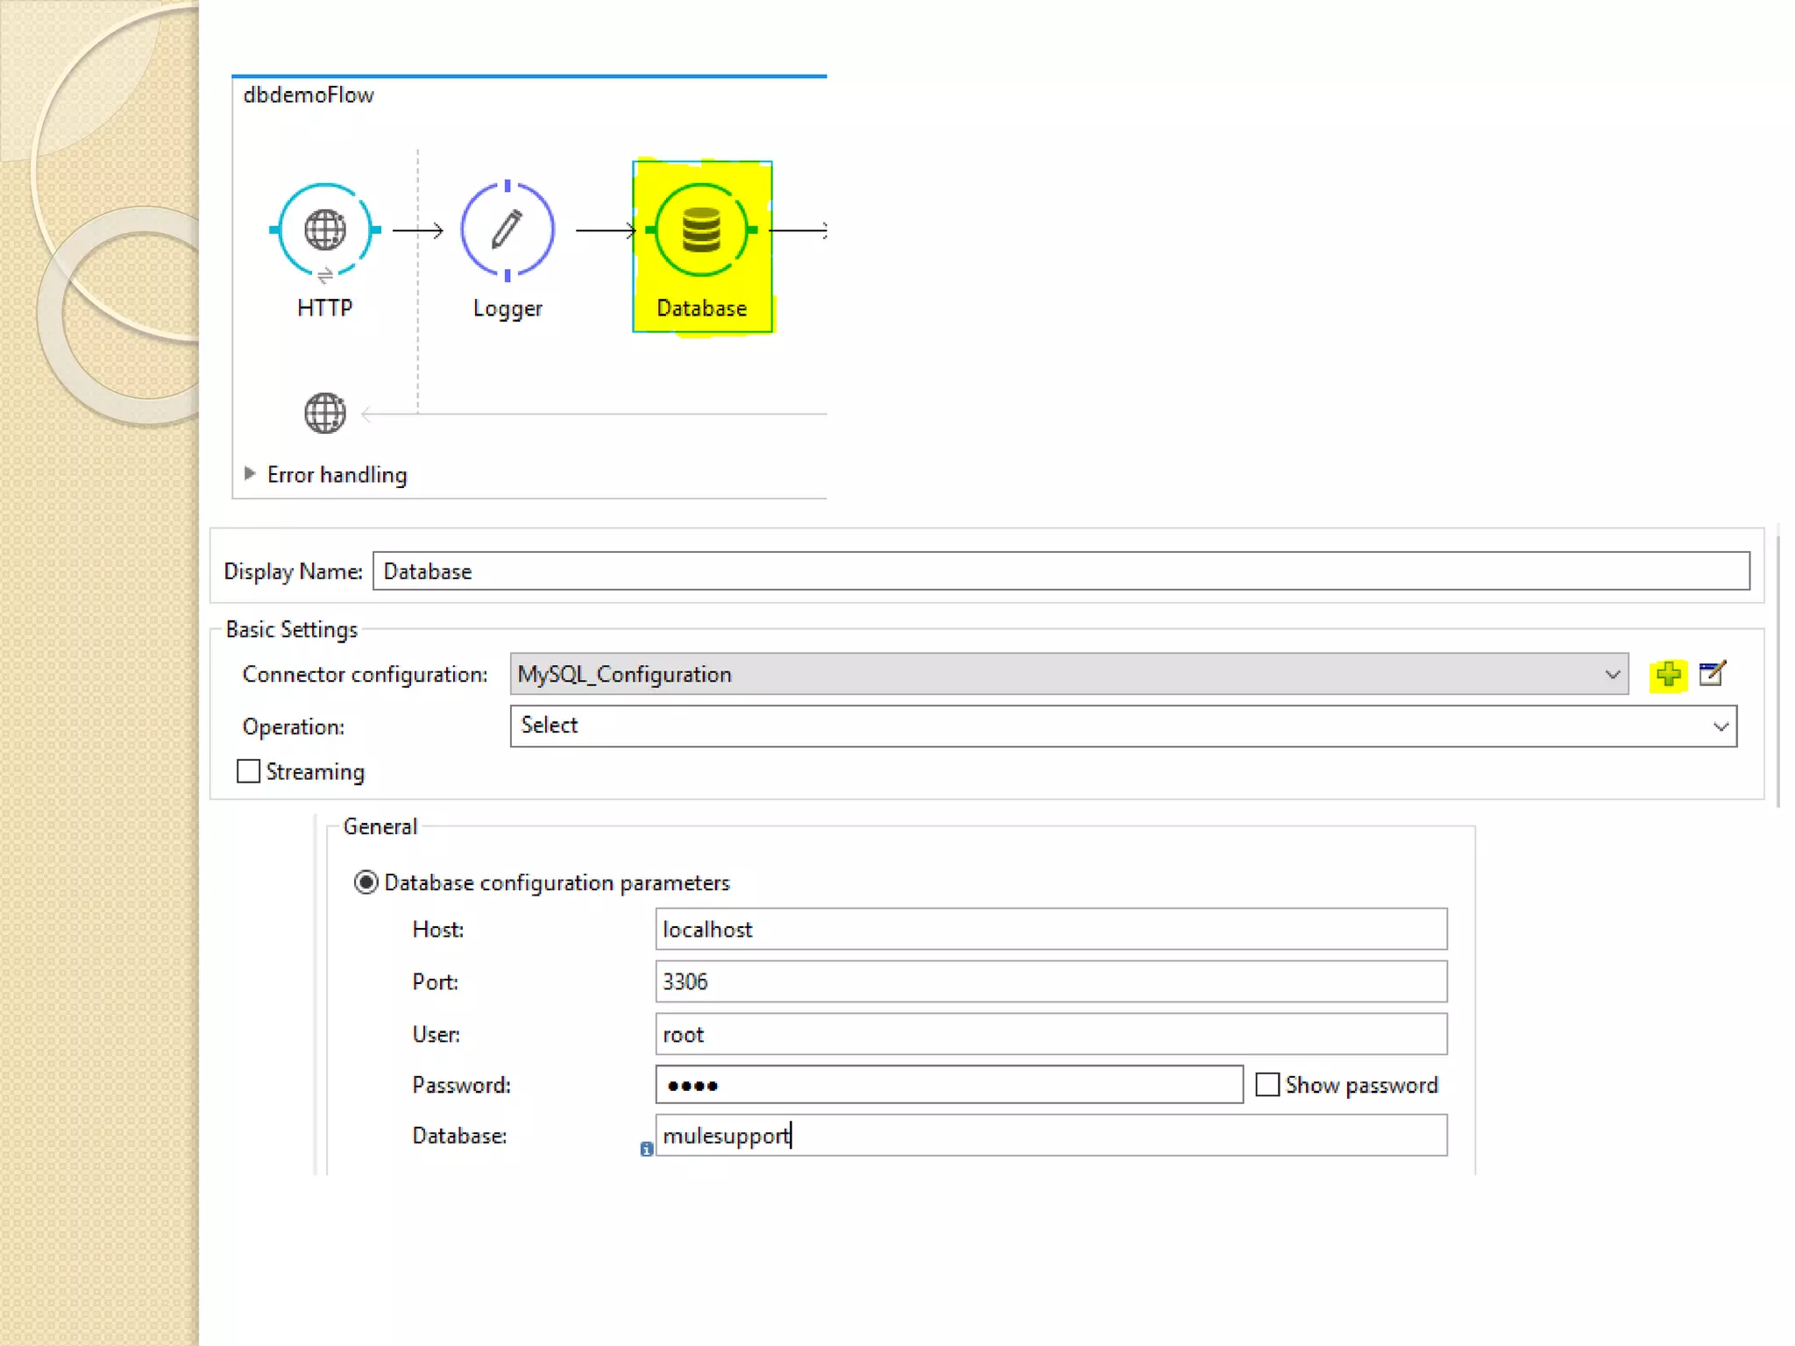Check the Show password box
Viewport: 1795px width, 1346px height.
click(x=1267, y=1085)
